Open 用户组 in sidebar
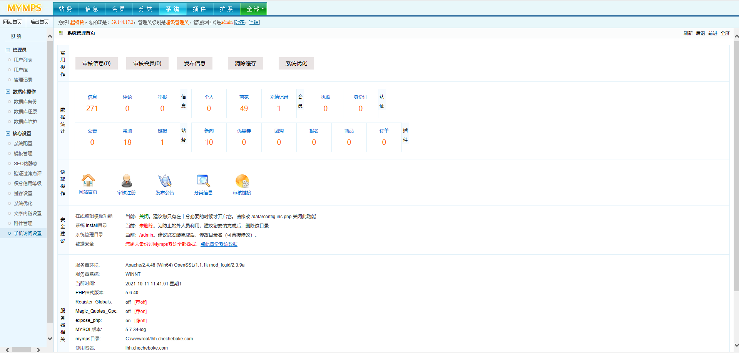Viewport: 739px width, 353px height. tap(21, 70)
